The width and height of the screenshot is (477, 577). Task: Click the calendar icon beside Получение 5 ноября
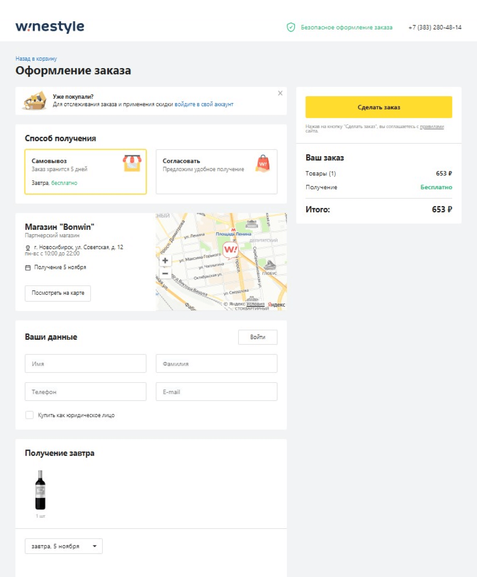[x=28, y=267]
